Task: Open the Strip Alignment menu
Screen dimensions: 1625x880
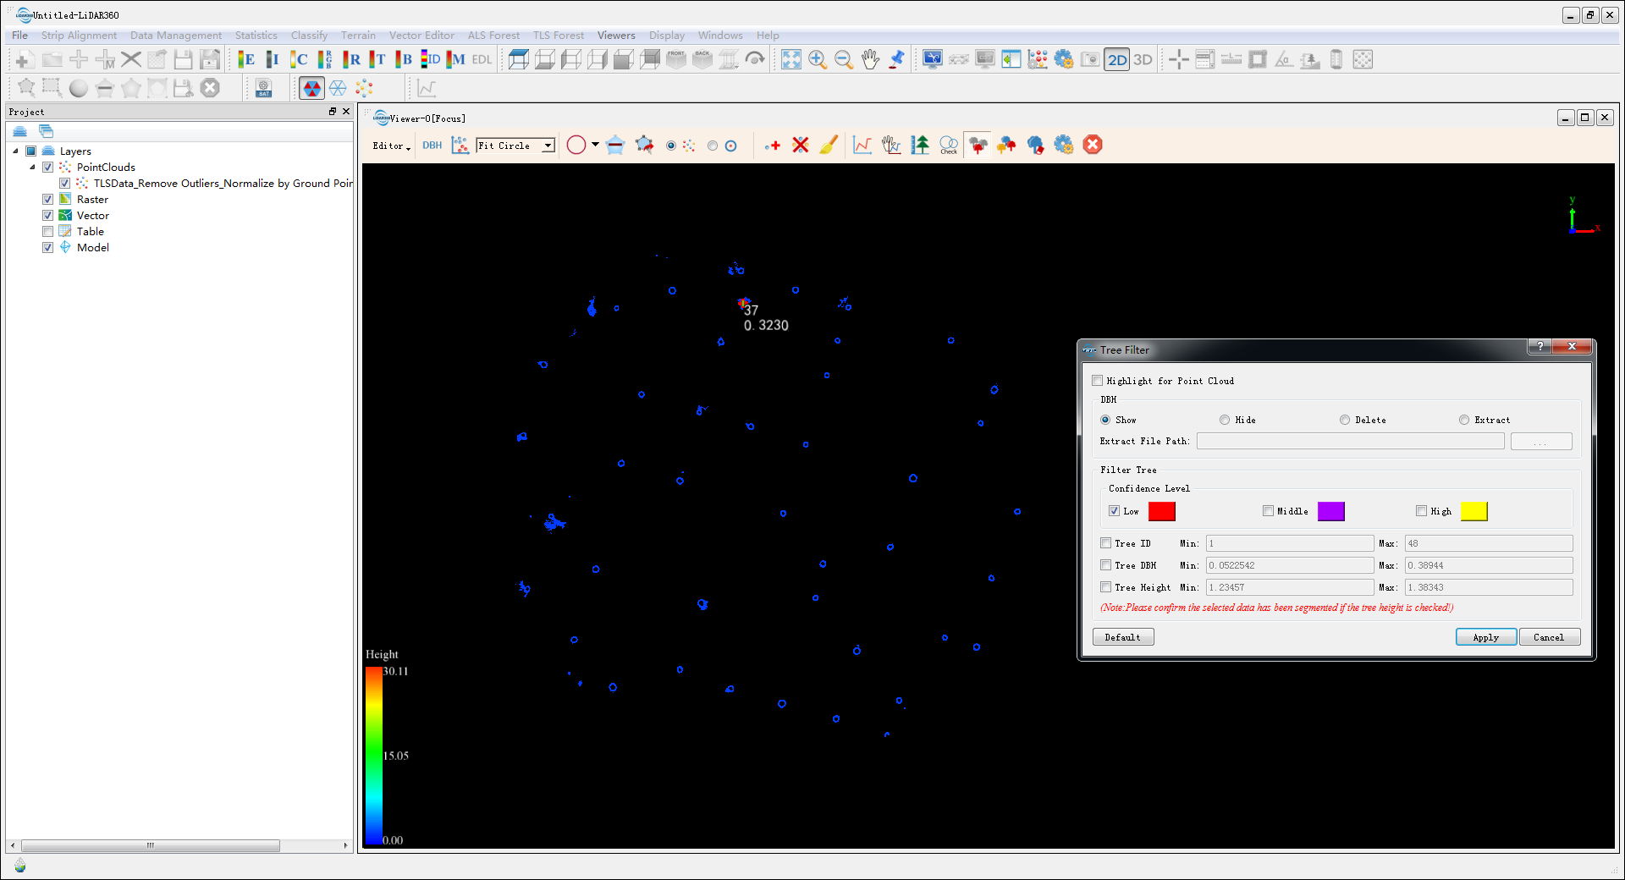Action: (79, 36)
